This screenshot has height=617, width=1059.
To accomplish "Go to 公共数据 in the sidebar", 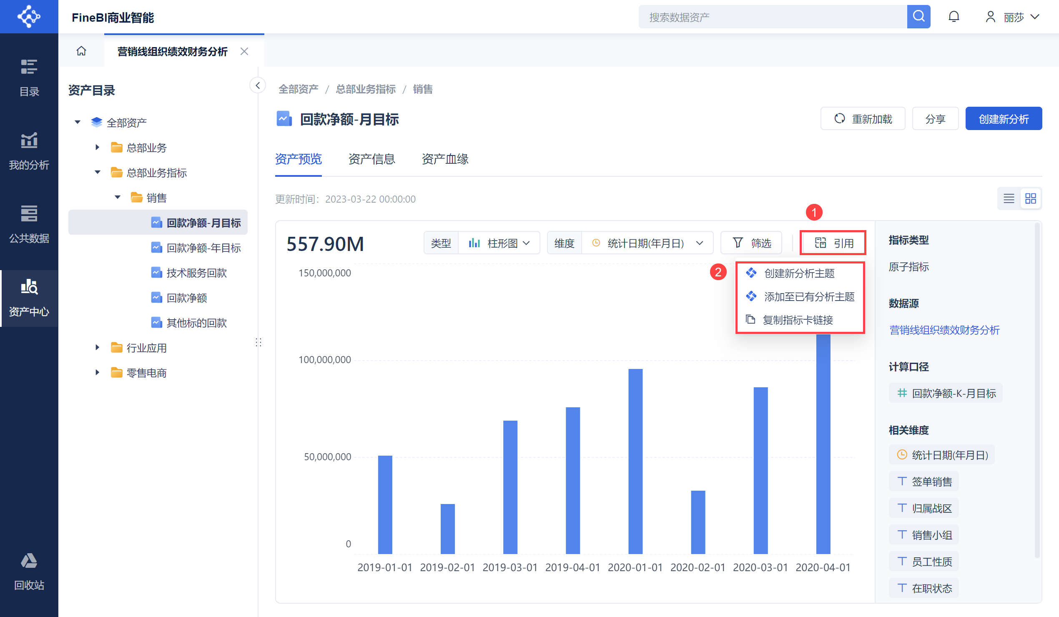I will pos(29,224).
